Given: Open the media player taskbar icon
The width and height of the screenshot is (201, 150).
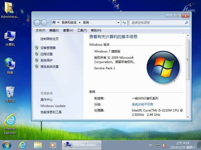Looking at the screenshot, I should point(53,145).
